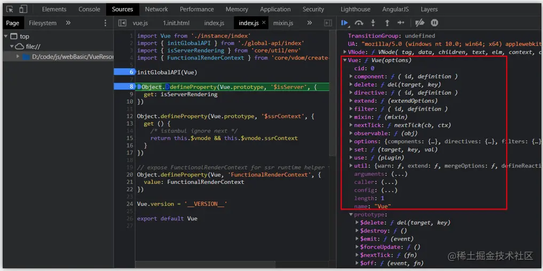Open the Elements panel tab
The width and height of the screenshot is (543, 271).
tap(54, 10)
